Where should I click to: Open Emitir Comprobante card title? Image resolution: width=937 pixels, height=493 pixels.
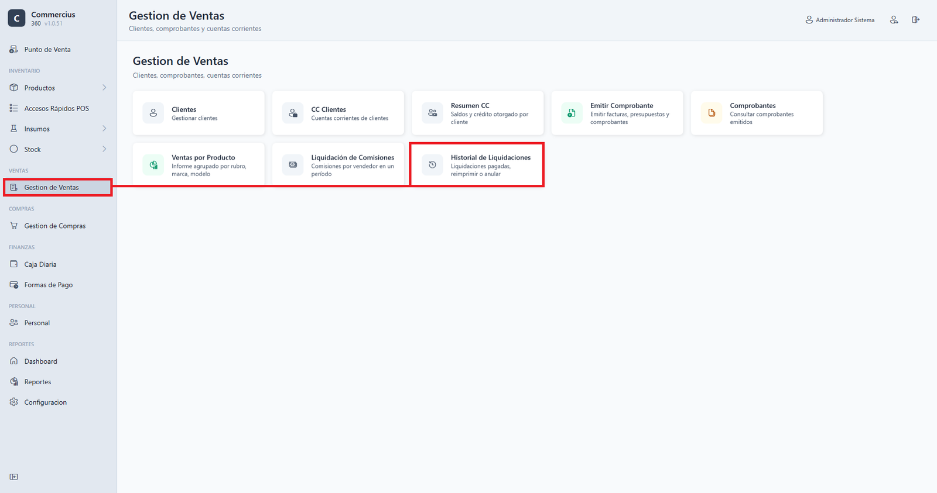pyautogui.click(x=621, y=106)
